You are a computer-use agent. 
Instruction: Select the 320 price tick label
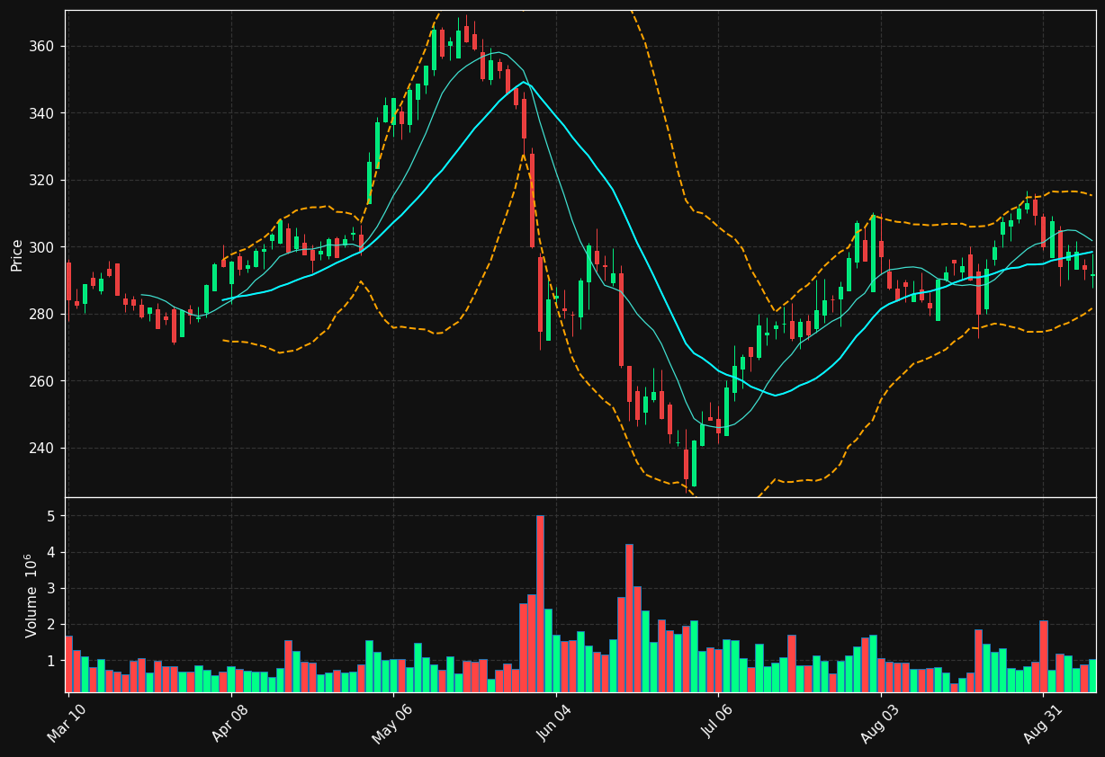pyautogui.click(x=42, y=180)
